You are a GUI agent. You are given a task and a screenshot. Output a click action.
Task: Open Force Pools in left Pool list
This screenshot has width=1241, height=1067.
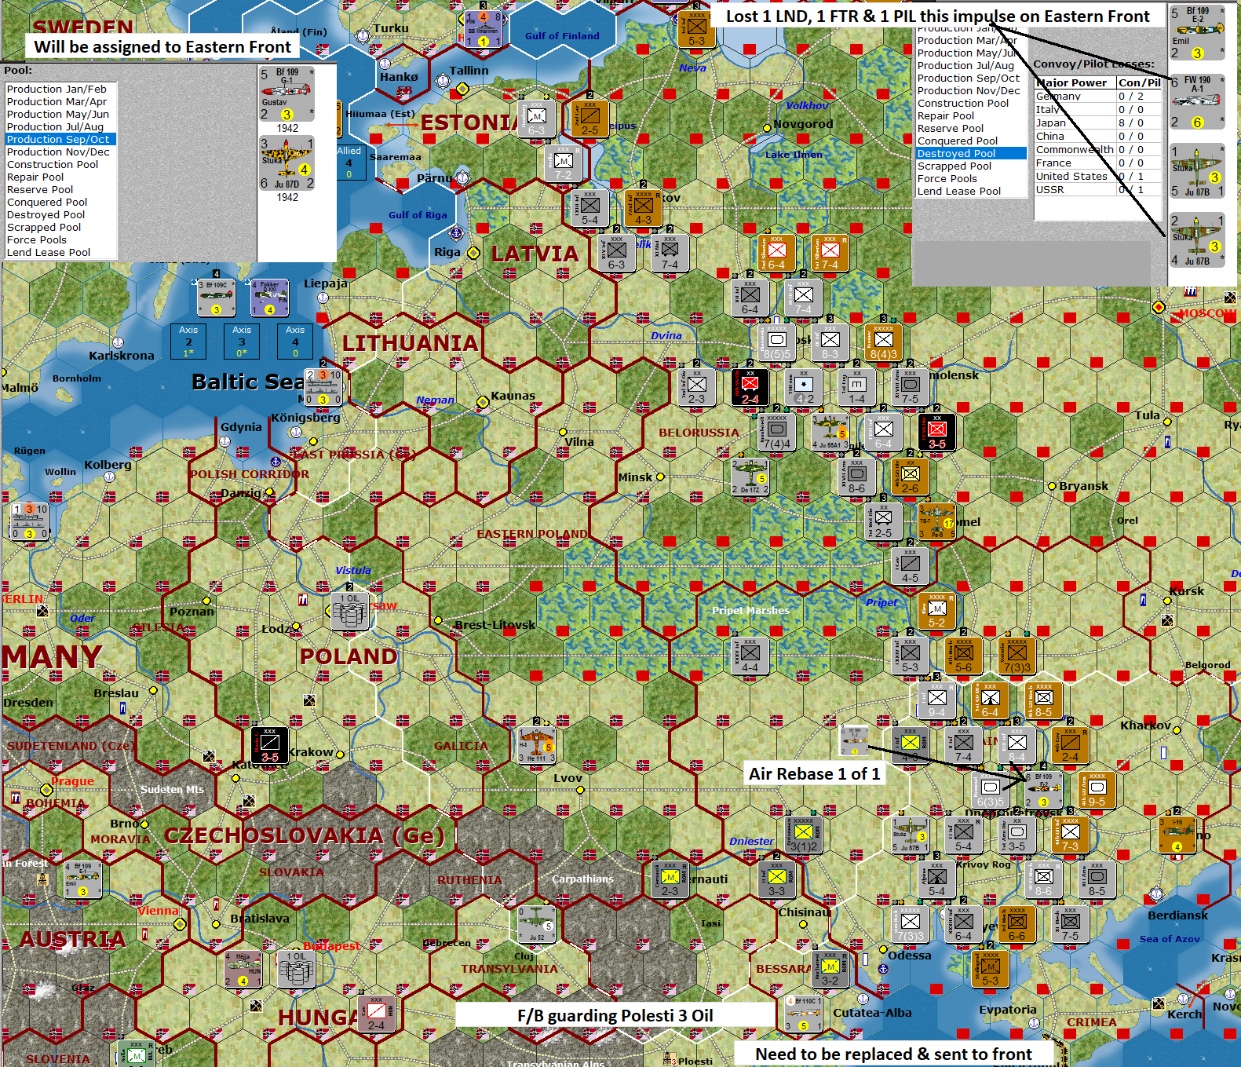[60, 239]
